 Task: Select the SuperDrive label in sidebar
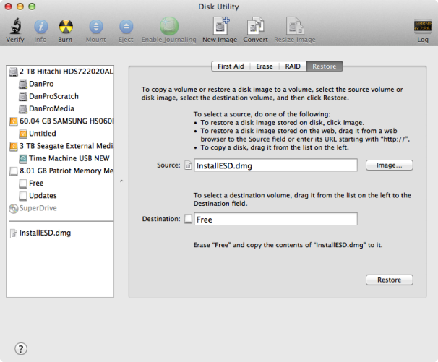coord(38,208)
